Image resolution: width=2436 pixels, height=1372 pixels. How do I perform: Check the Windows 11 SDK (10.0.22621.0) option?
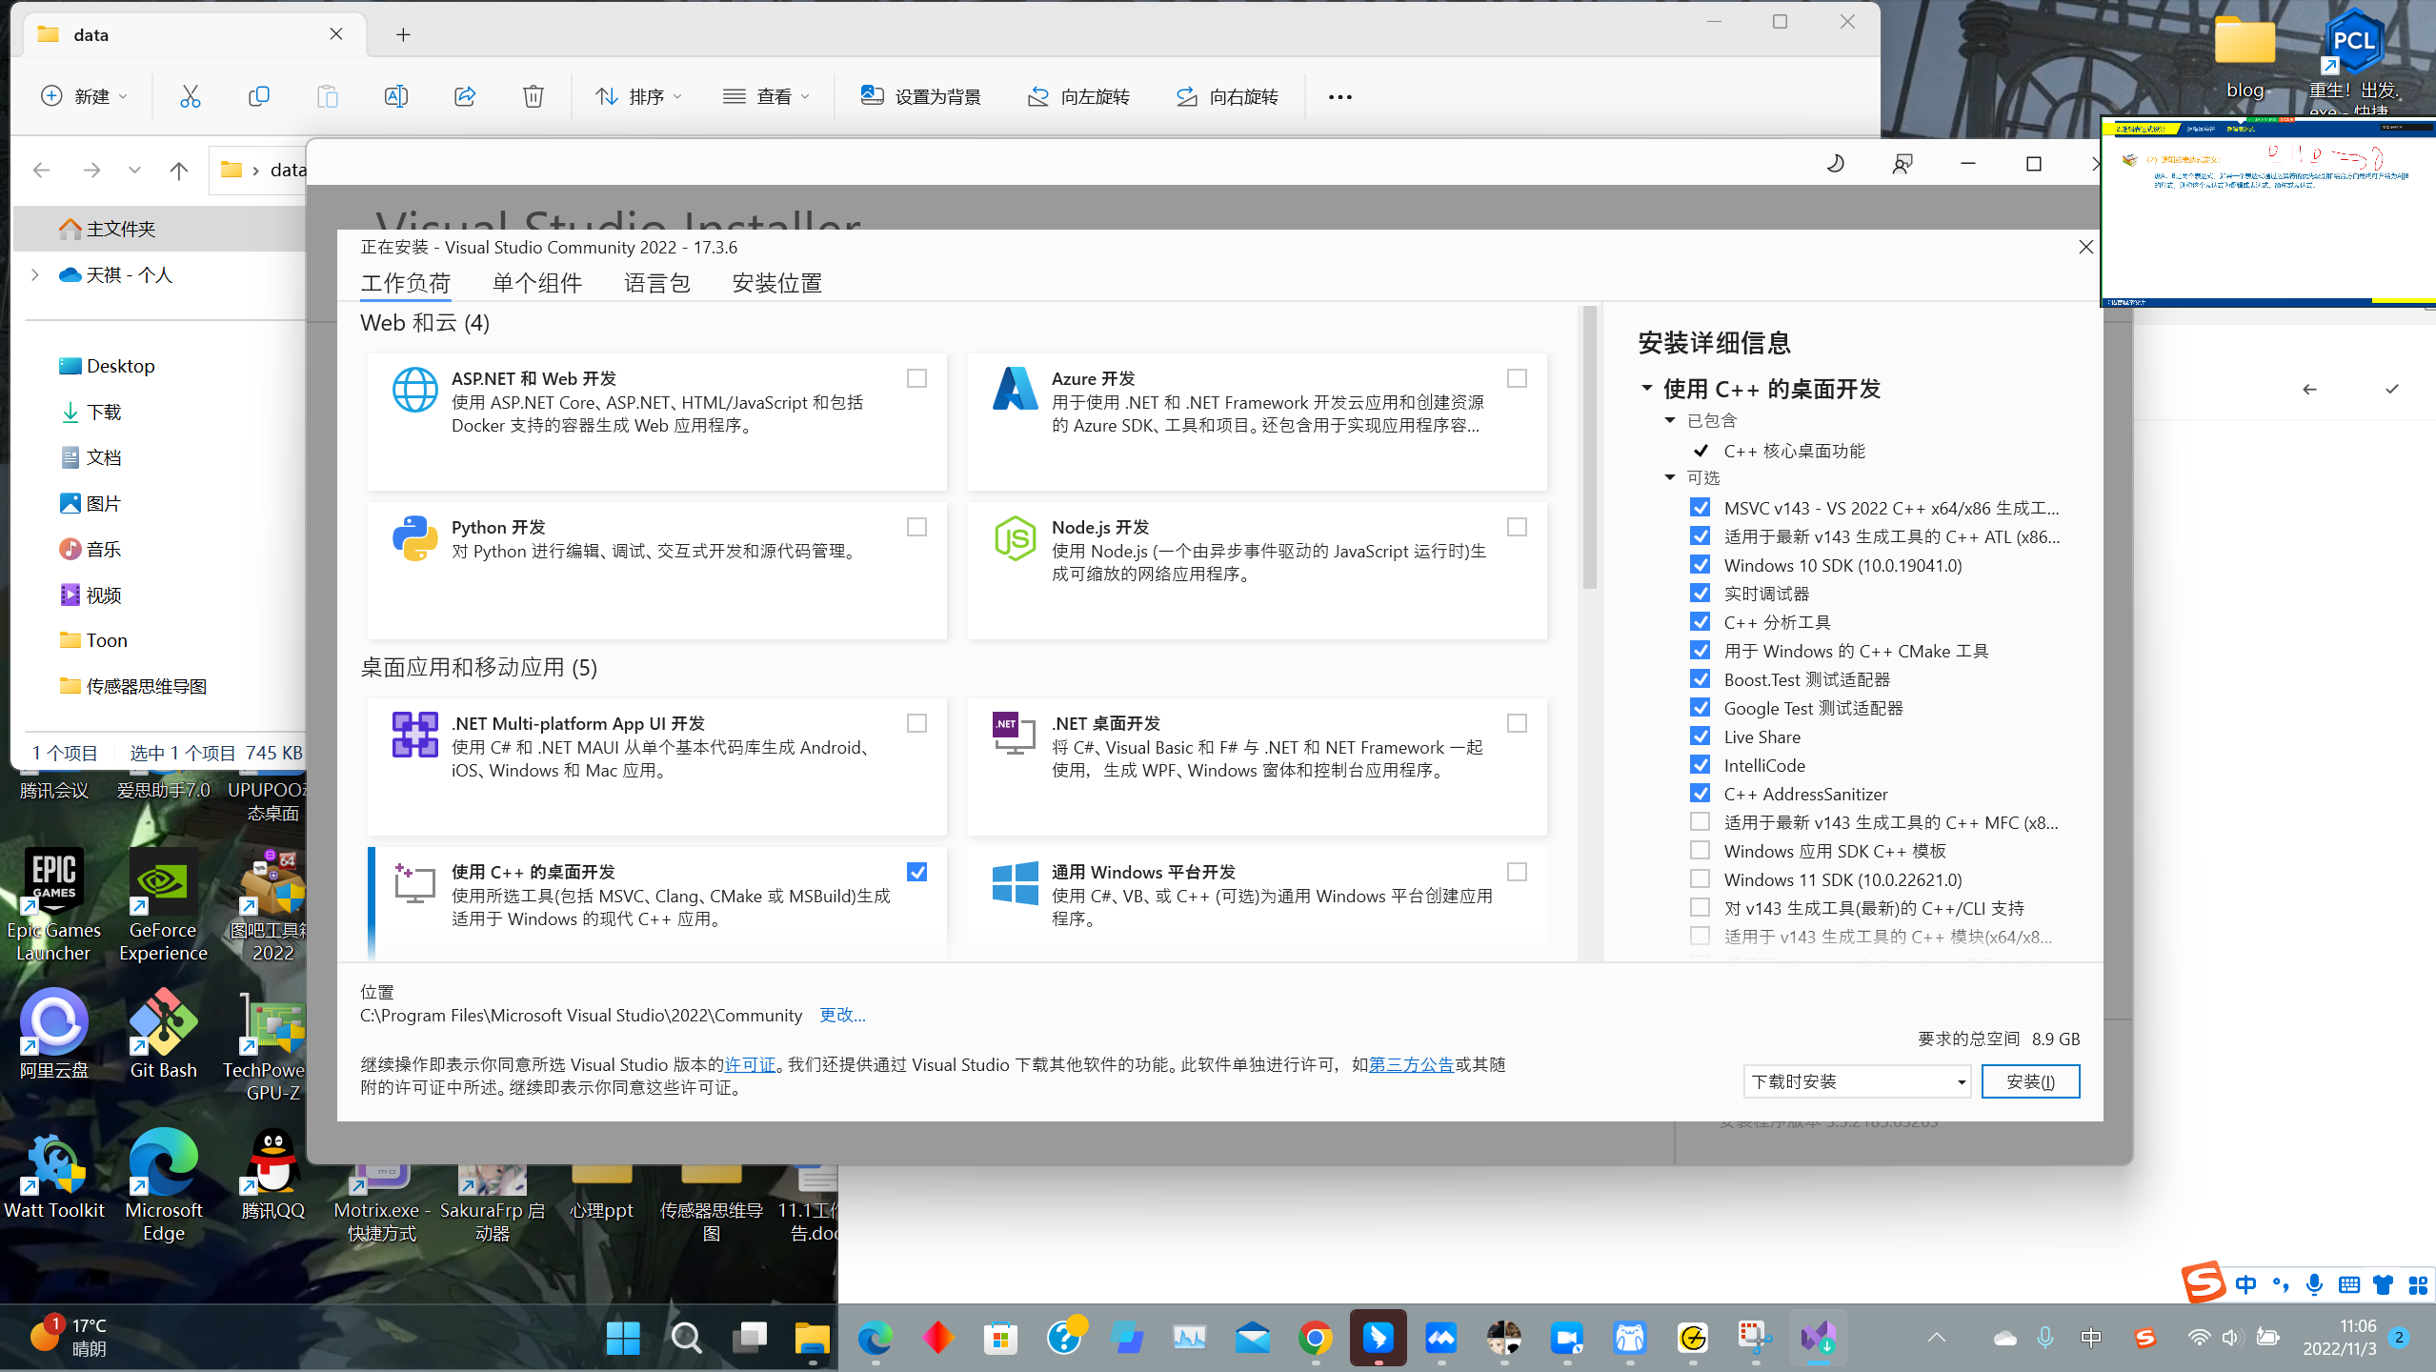coord(1700,879)
